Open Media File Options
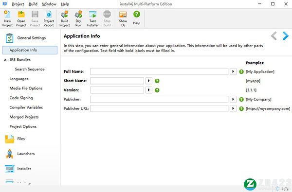 pyautogui.click(x=26, y=88)
